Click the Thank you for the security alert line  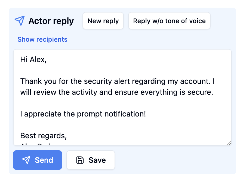tap(117, 81)
